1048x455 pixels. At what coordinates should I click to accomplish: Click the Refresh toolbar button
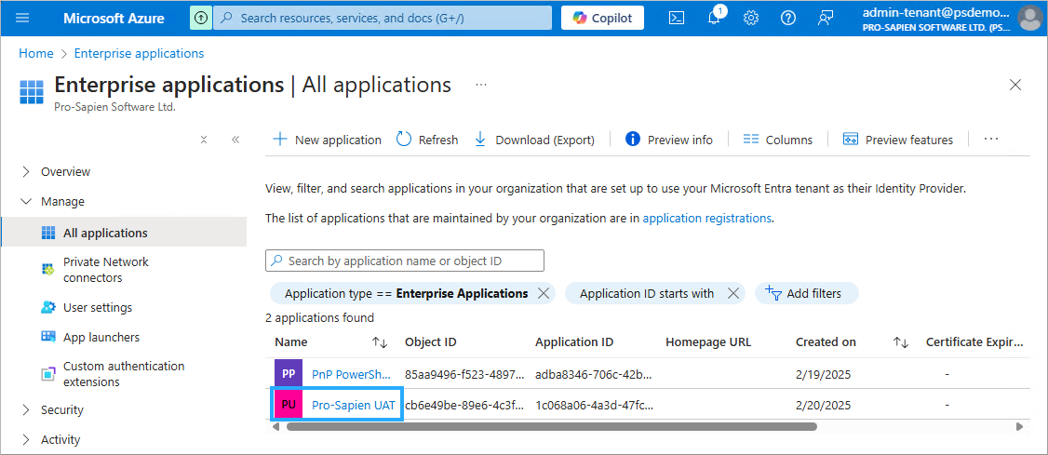coord(427,140)
